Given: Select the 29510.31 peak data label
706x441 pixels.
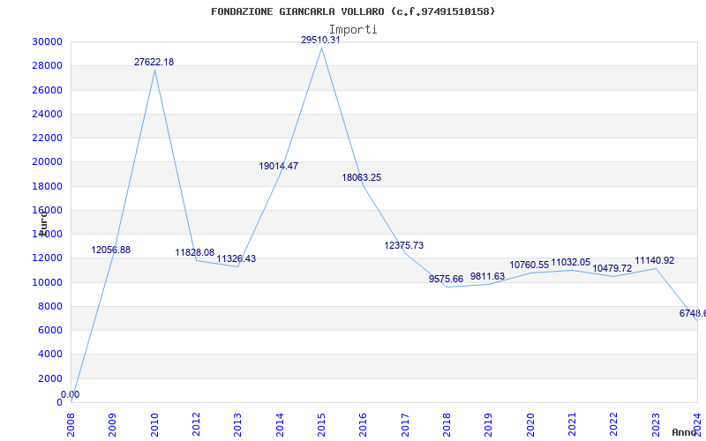Looking at the screenshot, I should 320,40.
